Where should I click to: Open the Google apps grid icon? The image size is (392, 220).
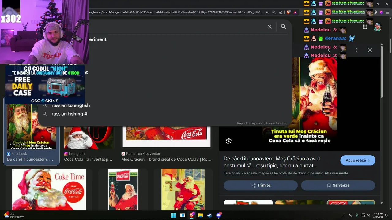365,27
